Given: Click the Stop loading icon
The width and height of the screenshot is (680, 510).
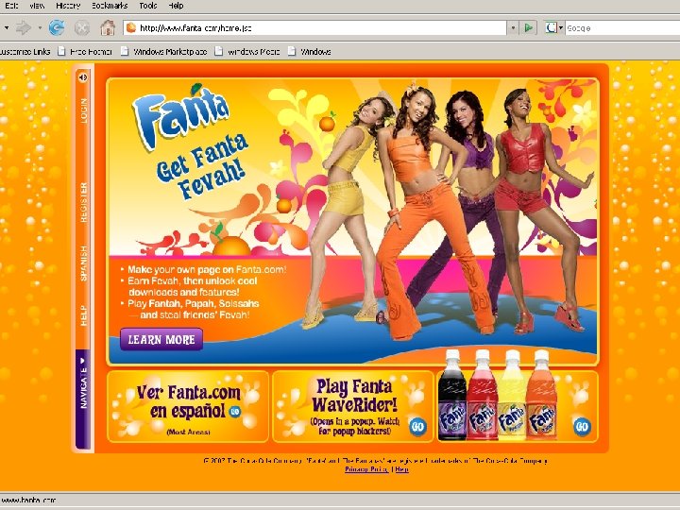Looking at the screenshot, I should click(82, 28).
